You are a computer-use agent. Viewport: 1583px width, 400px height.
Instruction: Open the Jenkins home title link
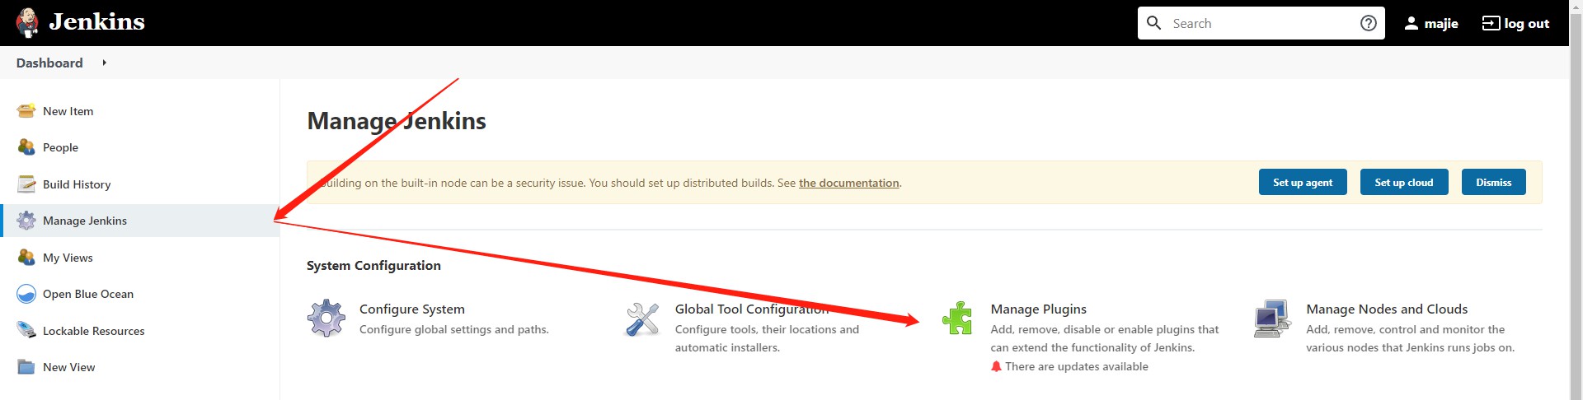96,22
